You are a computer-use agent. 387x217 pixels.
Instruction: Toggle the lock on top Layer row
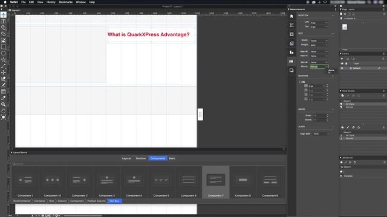346,63
